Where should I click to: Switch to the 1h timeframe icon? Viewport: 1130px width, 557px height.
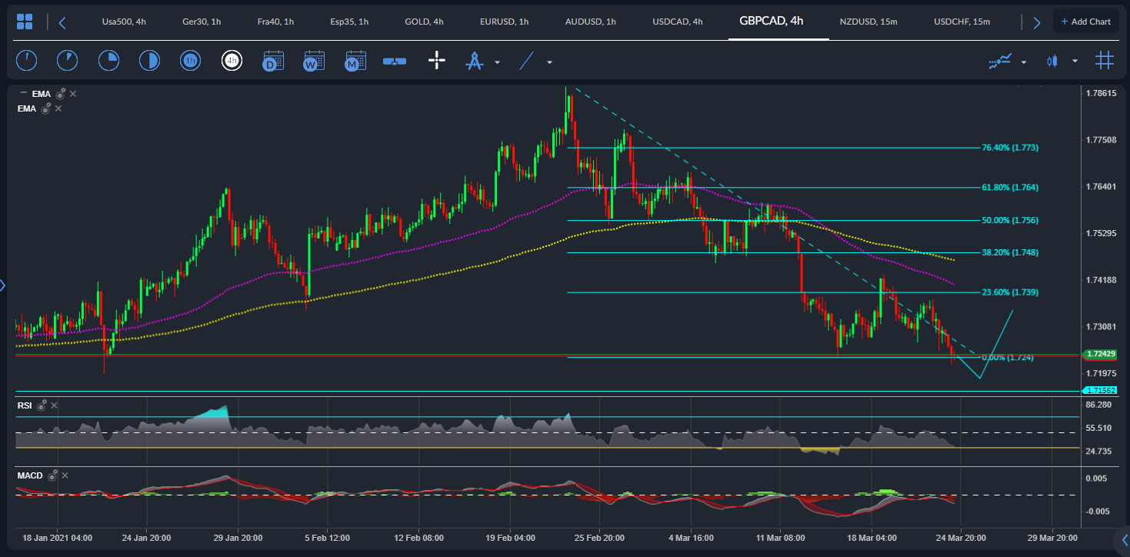(191, 60)
